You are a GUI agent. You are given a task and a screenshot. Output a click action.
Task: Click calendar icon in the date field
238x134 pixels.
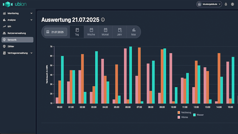48,32
